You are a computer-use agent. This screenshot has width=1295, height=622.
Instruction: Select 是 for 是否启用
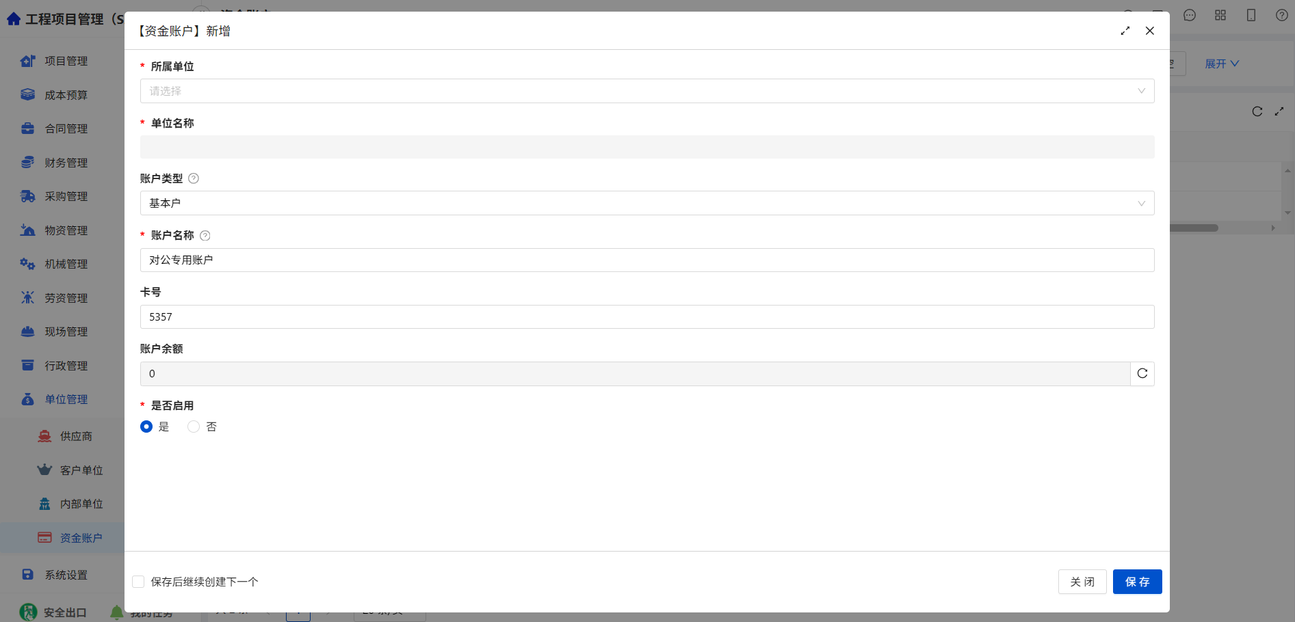(x=146, y=427)
